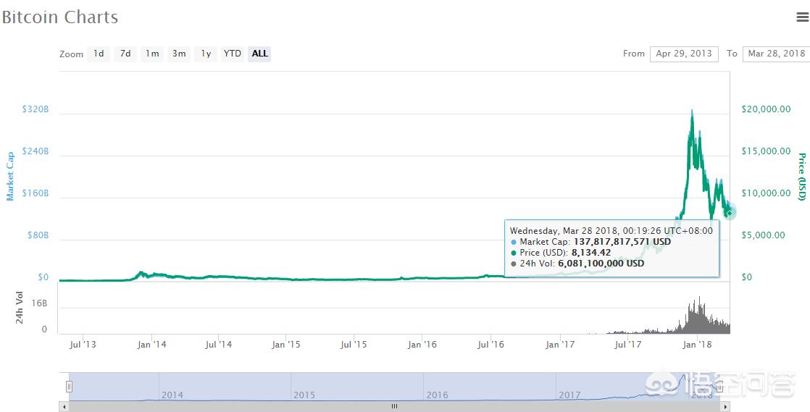Set zoom range to 1d
Image resolution: width=810 pixels, height=412 pixels.
pos(99,54)
